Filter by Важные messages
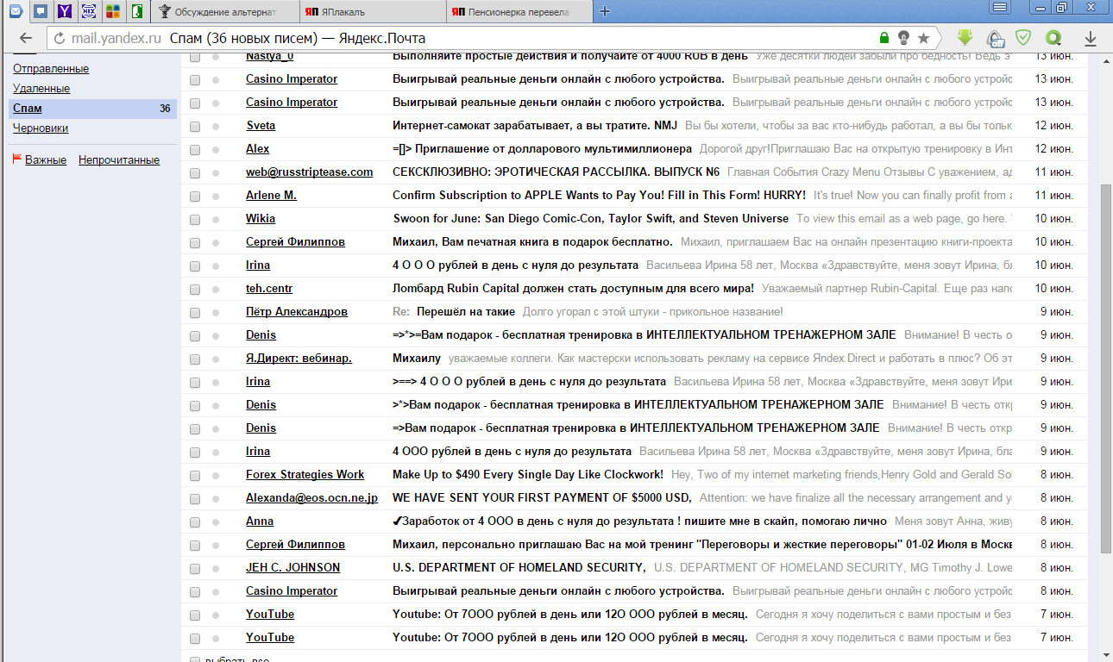Screen dimensions: 1113x662 click(x=46, y=160)
